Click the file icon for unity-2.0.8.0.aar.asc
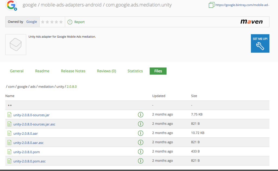 coord(10,142)
